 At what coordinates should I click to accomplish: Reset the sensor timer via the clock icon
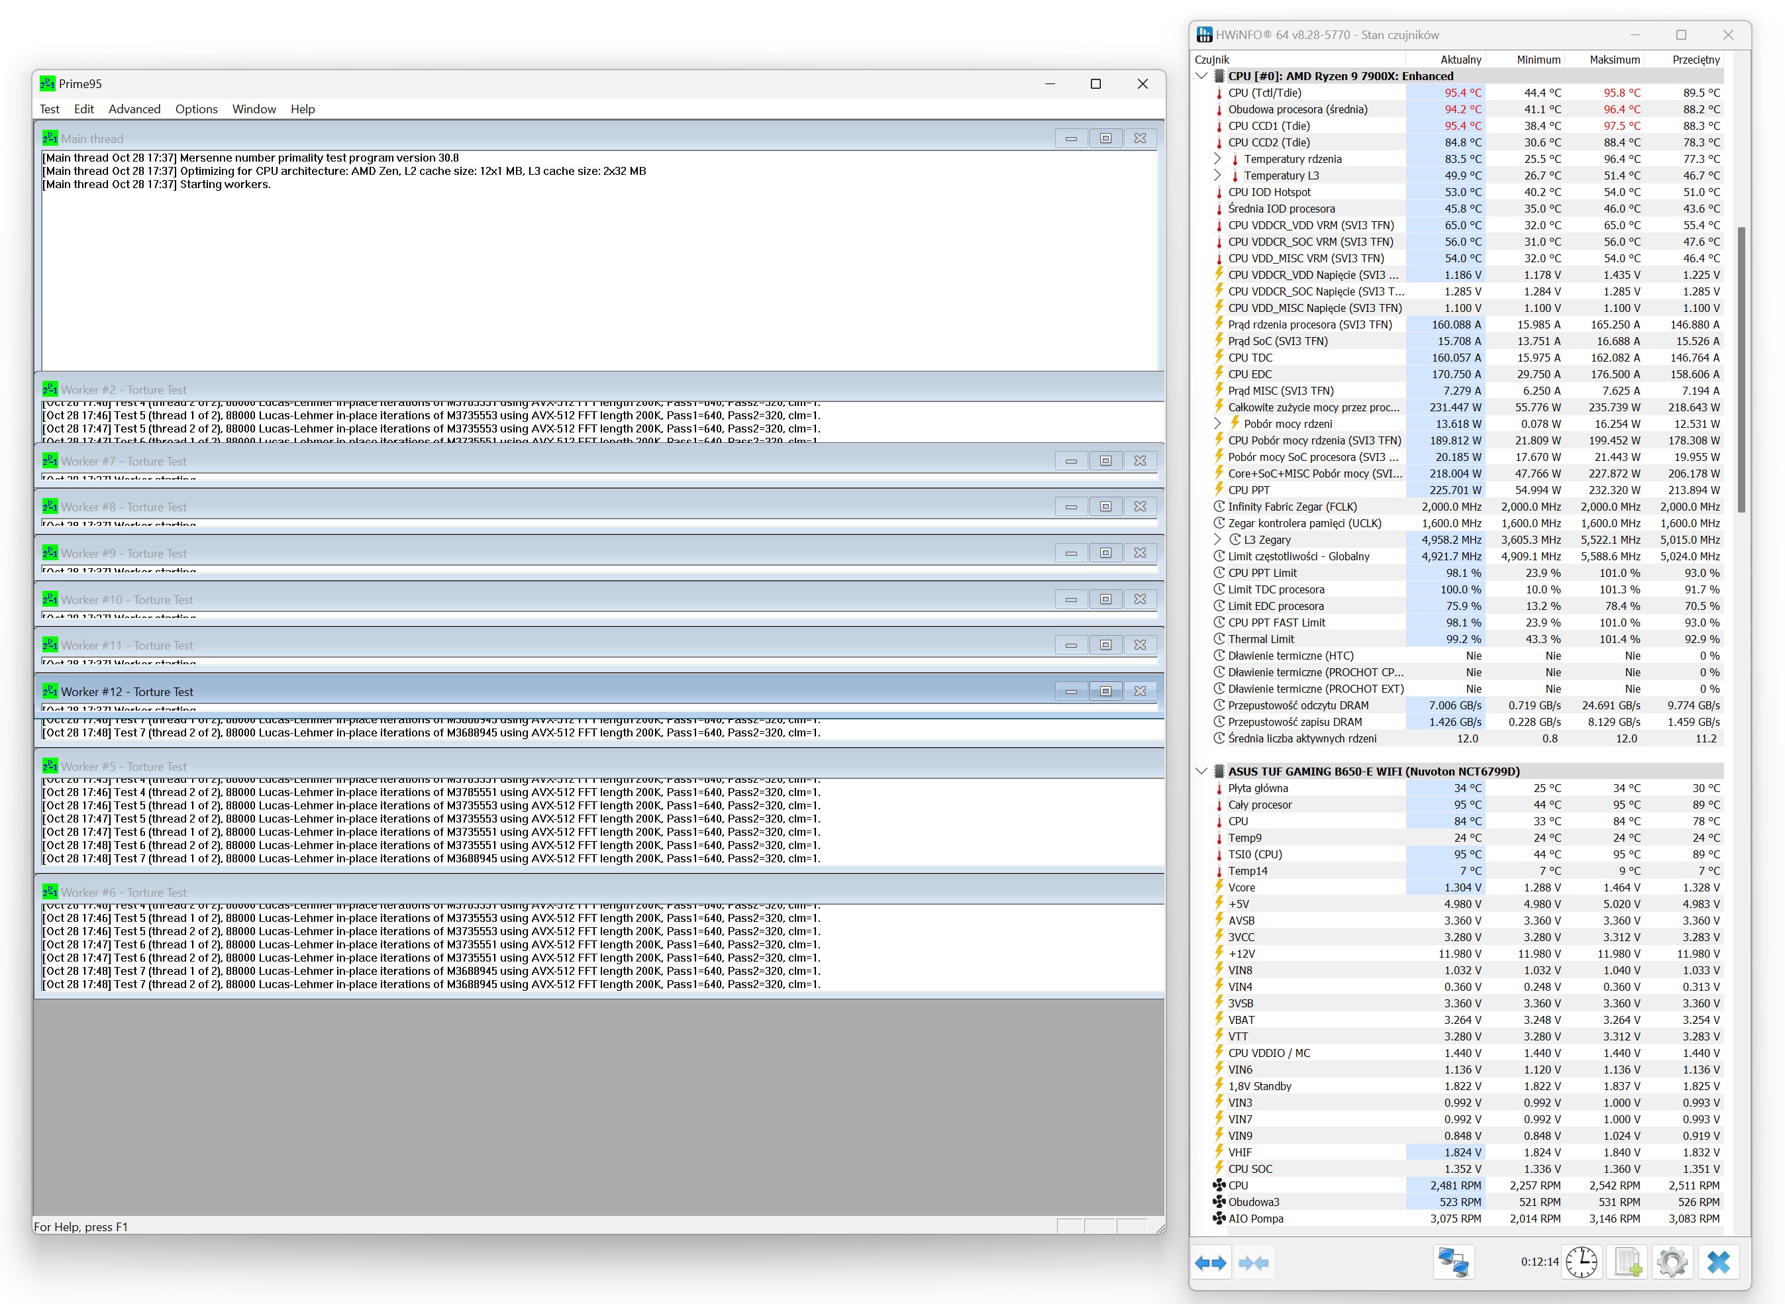click(1581, 1262)
